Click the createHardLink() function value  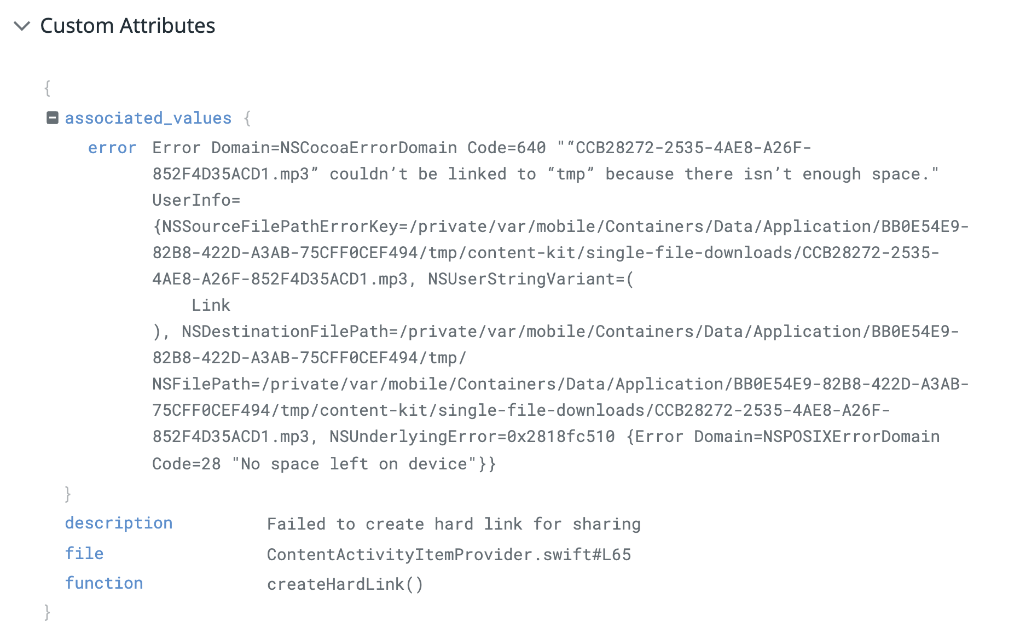[345, 584]
